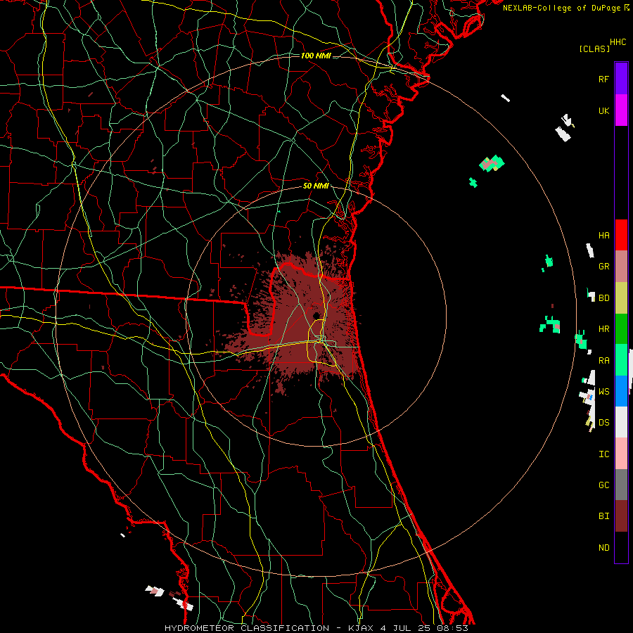Click the ND legend label
The image size is (633, 633).
click(604, 547)
